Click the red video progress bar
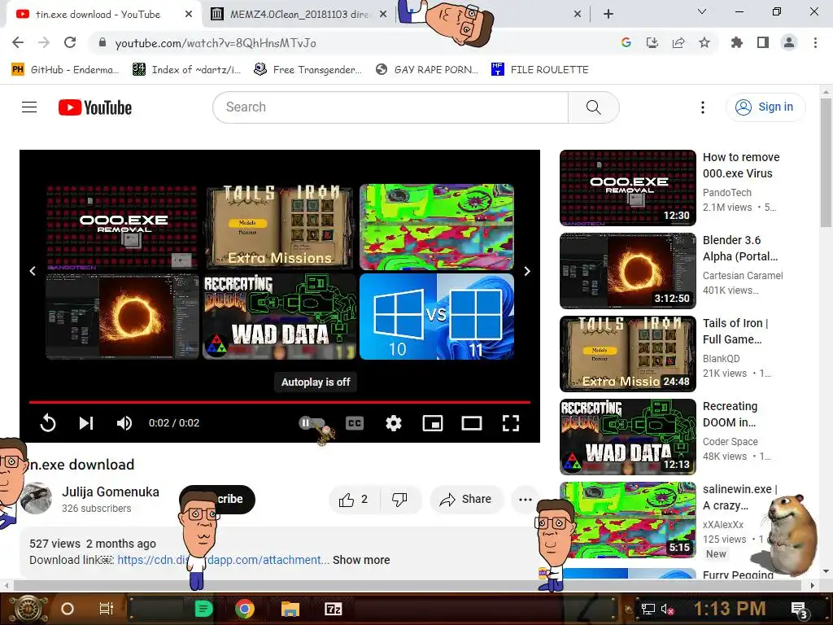Viewport: 833px width, 625px height. pos(280,402)
